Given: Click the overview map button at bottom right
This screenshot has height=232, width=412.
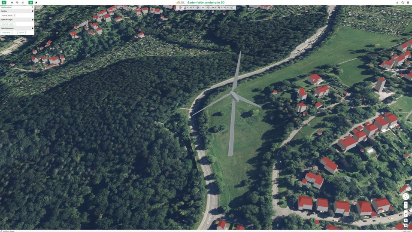Looking at the screenshot, I should (x=406, y=226).
